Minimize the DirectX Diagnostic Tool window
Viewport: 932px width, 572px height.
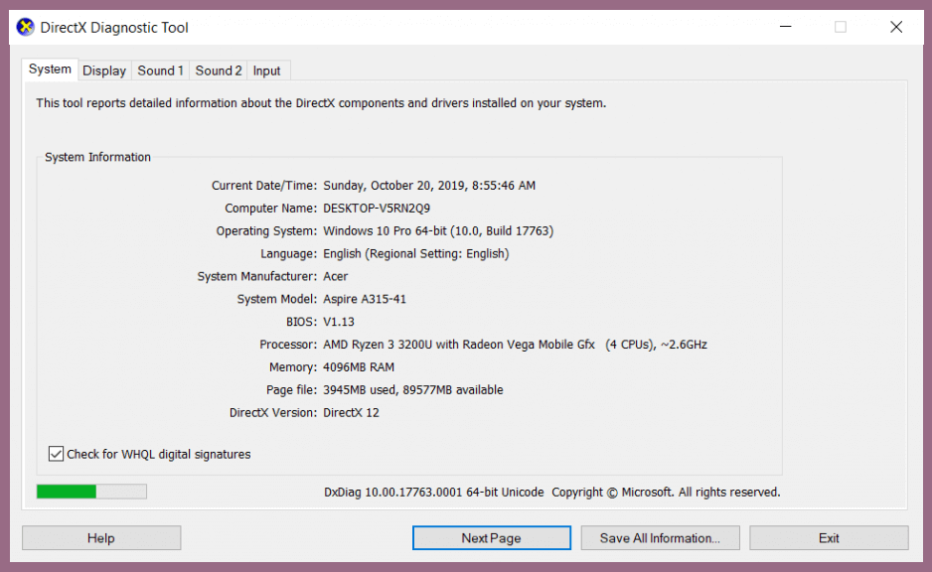point(785,27)
